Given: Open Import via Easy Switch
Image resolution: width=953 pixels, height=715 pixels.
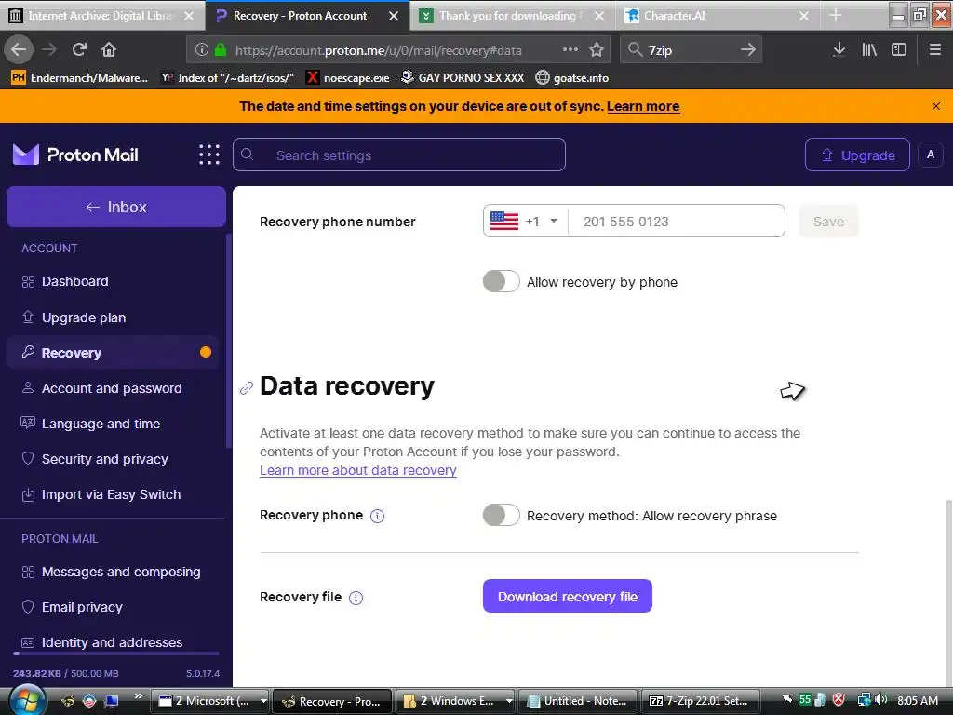Looking at the screenshot, I should pos(113,494).
